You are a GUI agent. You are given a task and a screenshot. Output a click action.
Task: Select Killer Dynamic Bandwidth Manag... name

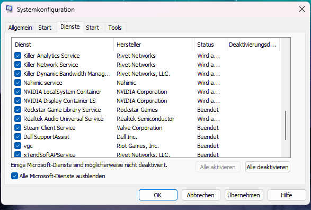coord(67,74)
